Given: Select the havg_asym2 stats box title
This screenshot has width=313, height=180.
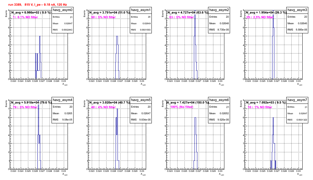Looking at the screenshot, I should pyautogui.click(x=219, y=10).
